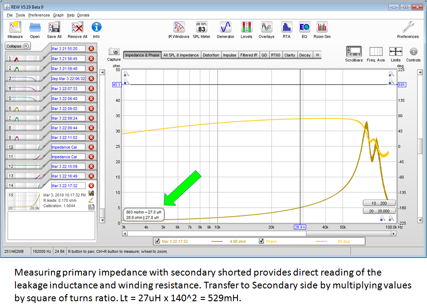Set frequency range with 10 .. 200 button

coord(379,203)
